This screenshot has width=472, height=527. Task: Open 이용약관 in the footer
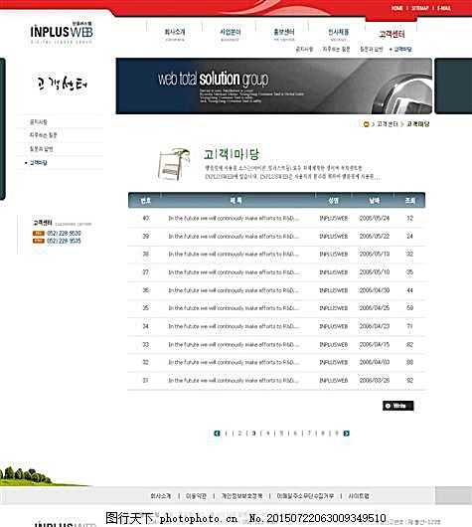(x=196, y=496)
